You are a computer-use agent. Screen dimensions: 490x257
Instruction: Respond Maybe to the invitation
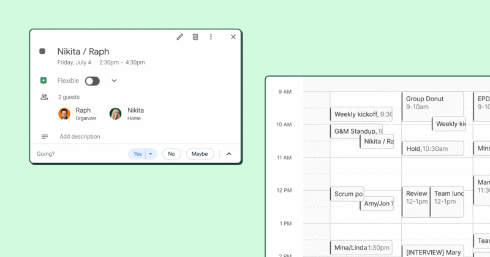click(200, 154)
